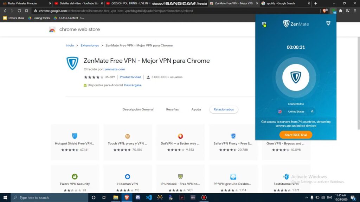The height and width of the screenshot is (202, 360).
Task: Open Task View from the taskbar
Action: (x=104, y=197)
